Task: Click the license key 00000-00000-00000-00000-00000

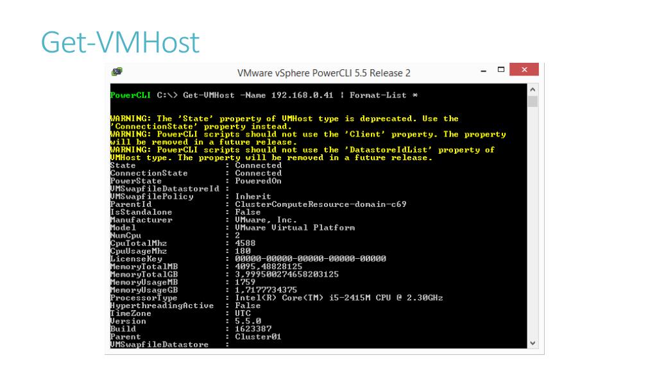Action: click(311, 259)
